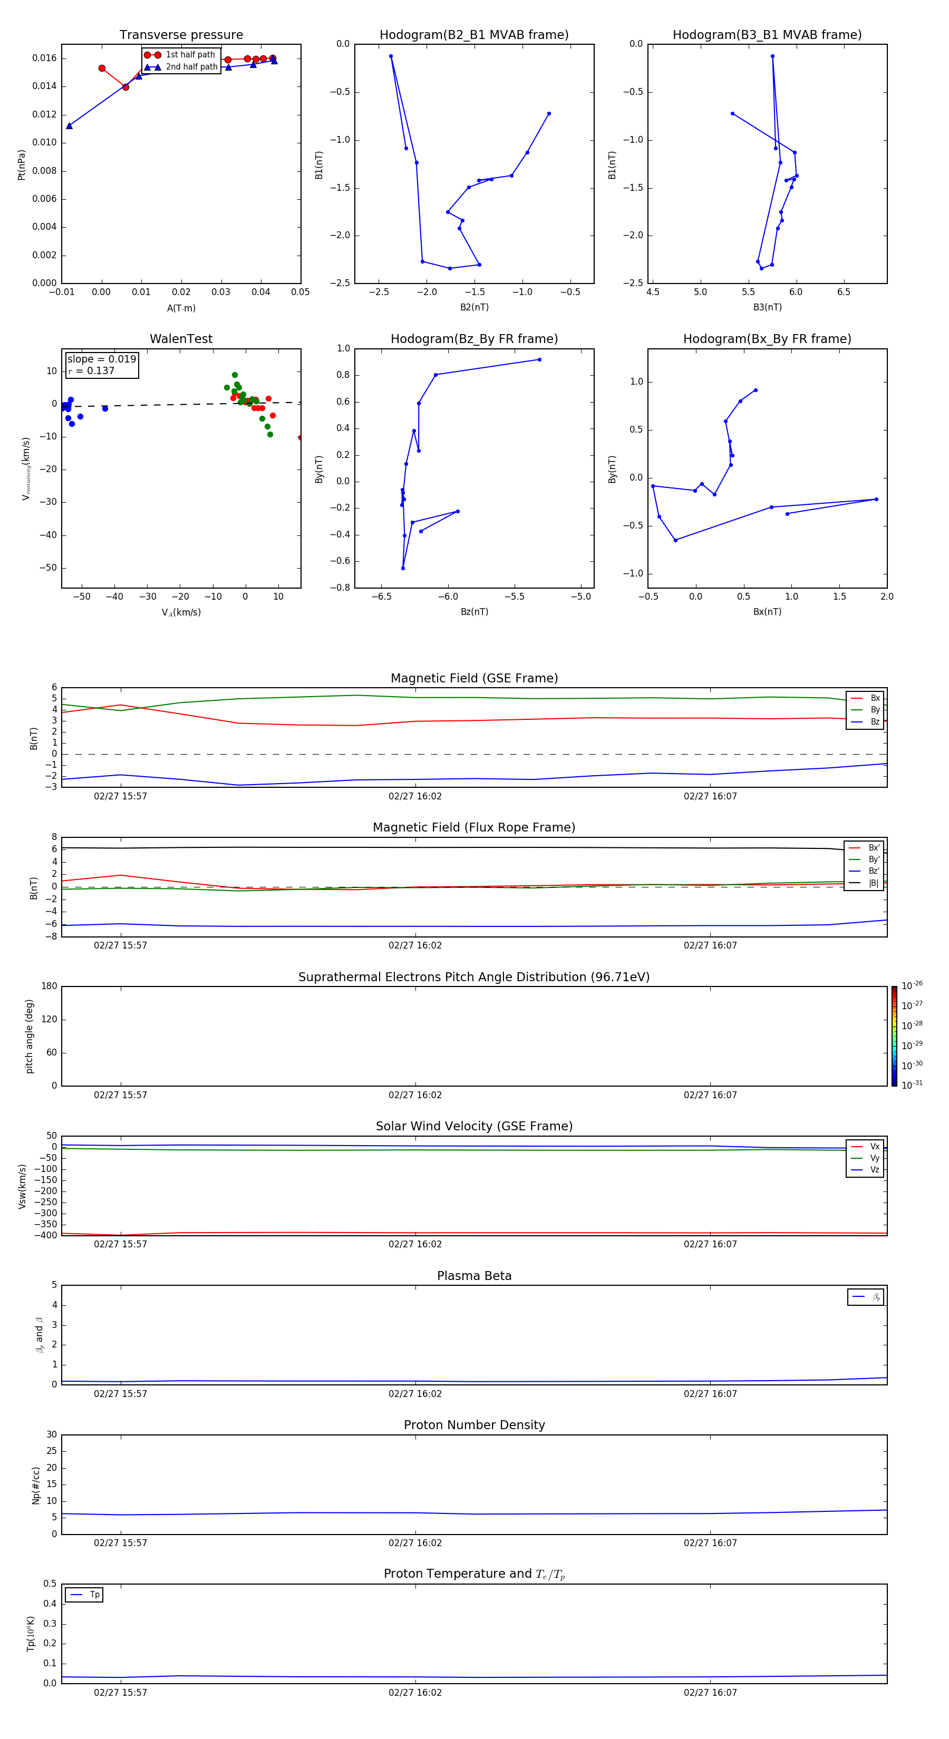Click 'Solar Wind Velocity (GSE Frame)' title

(x=474, y=1127)
